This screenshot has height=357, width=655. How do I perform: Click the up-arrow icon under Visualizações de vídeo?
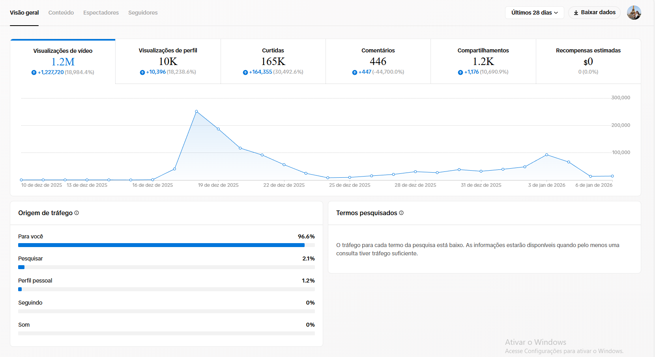click(x=34, y=73)
